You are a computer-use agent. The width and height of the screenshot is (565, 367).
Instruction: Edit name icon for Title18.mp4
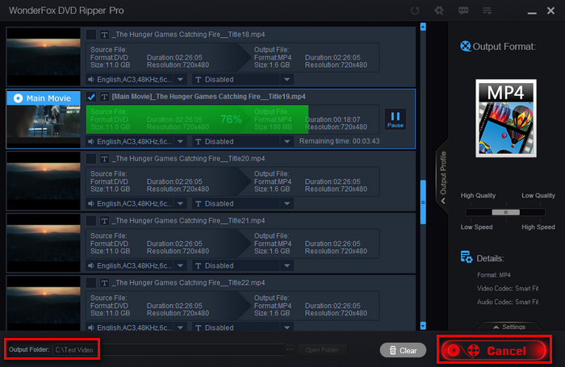(104, 35)
